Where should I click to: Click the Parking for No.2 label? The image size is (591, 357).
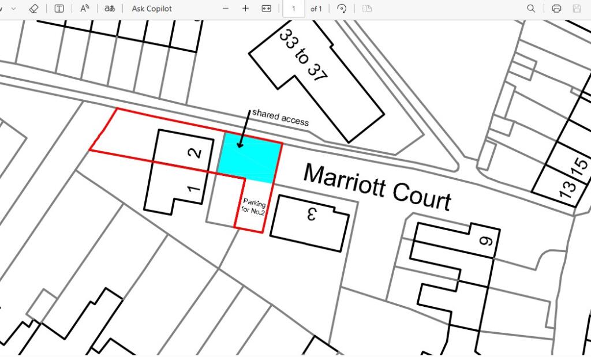(254, 207)
